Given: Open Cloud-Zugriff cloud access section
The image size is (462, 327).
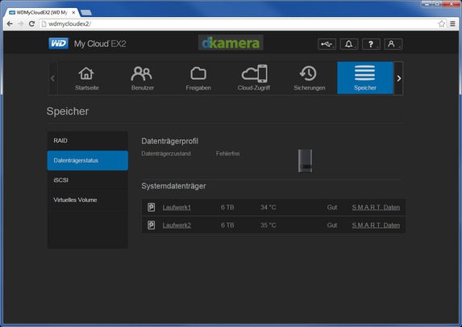Looking at the screenshot, I should (x=254, y=78).
